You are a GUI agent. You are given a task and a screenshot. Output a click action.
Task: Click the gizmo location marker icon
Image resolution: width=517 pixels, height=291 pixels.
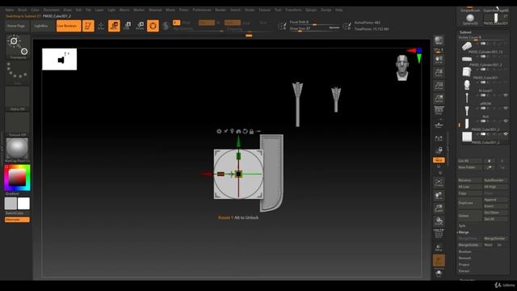click(232, 131)
